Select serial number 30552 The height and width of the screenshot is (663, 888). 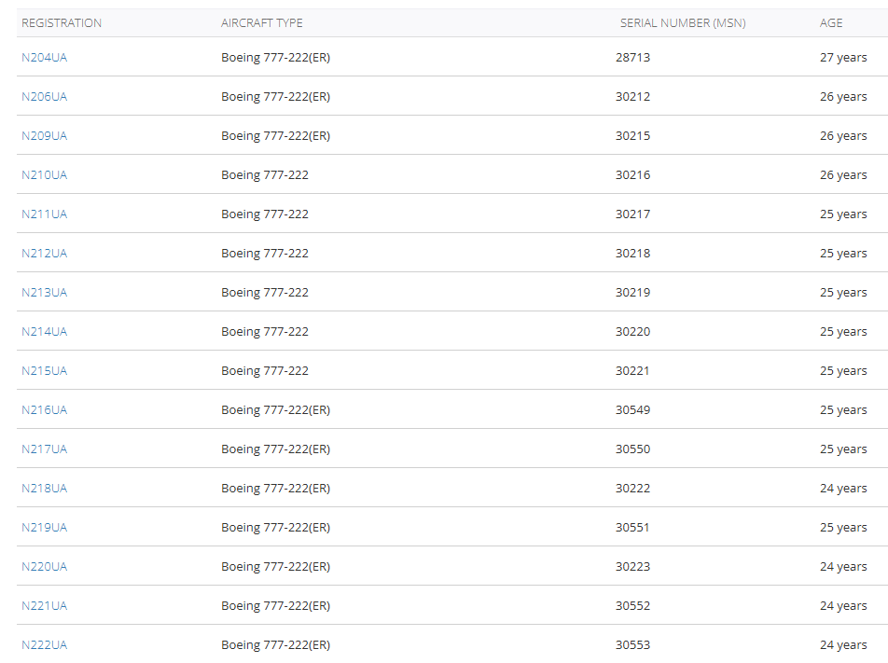pos(632,605)
